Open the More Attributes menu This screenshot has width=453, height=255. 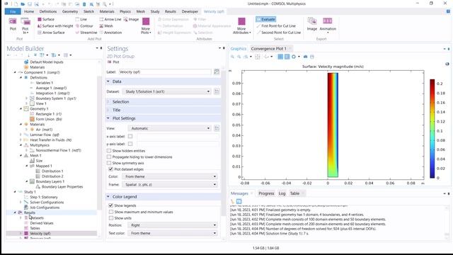pos(241,25)
